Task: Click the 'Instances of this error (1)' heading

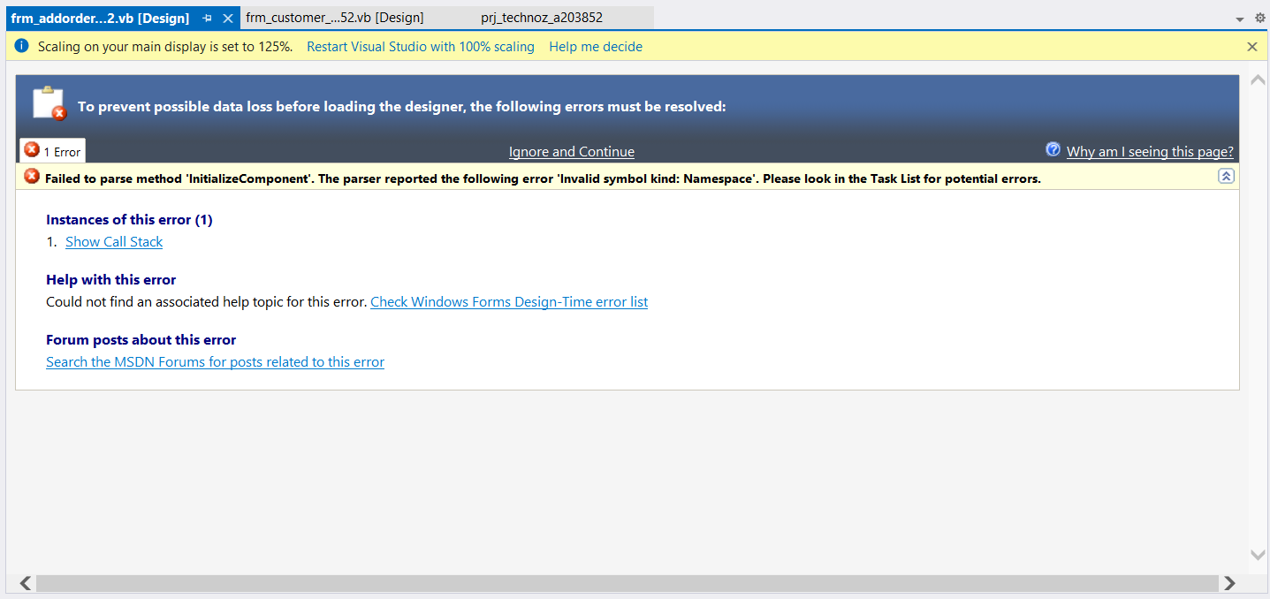Action: pyautogui.click(x=129, y=220)
